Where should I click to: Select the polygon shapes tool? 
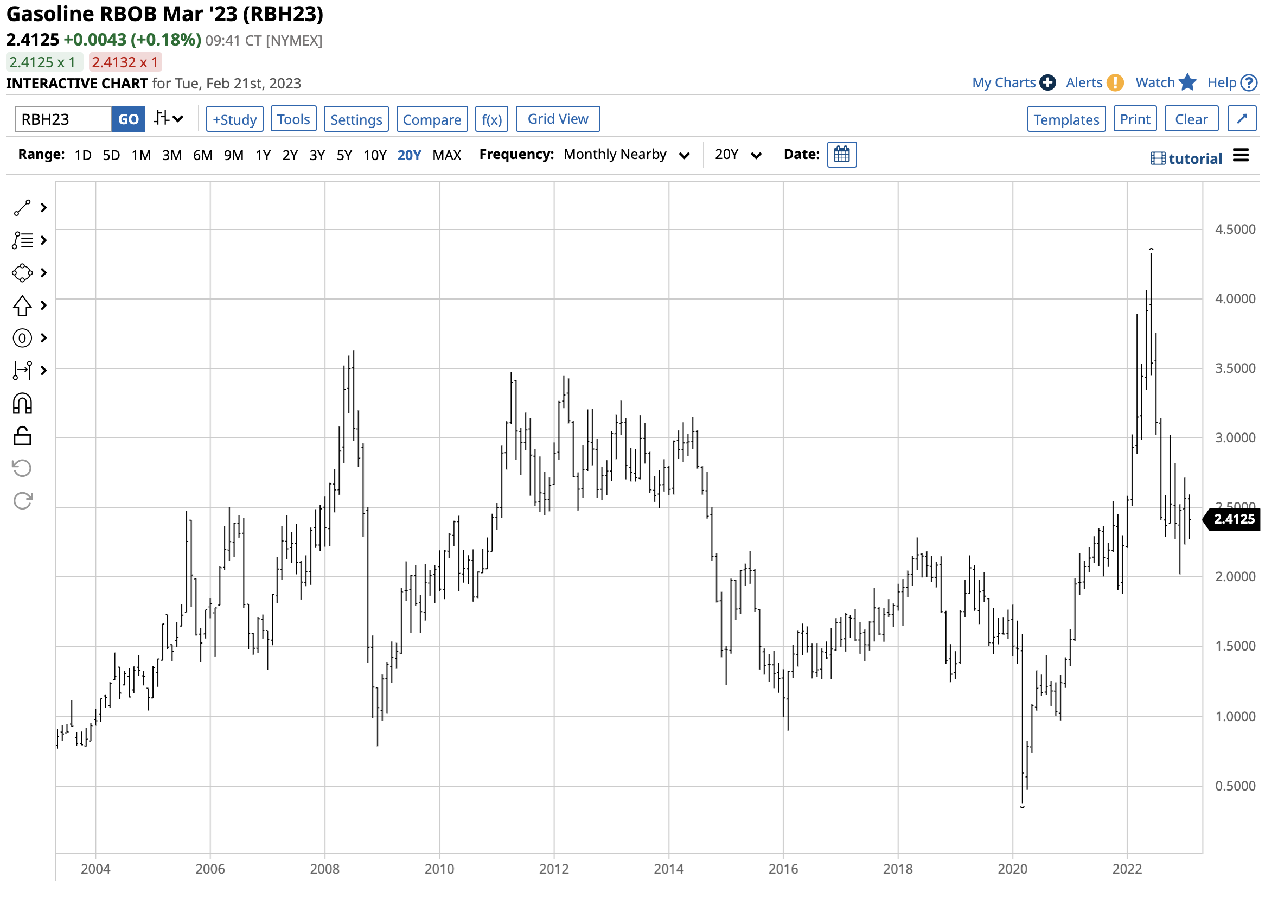23,273
